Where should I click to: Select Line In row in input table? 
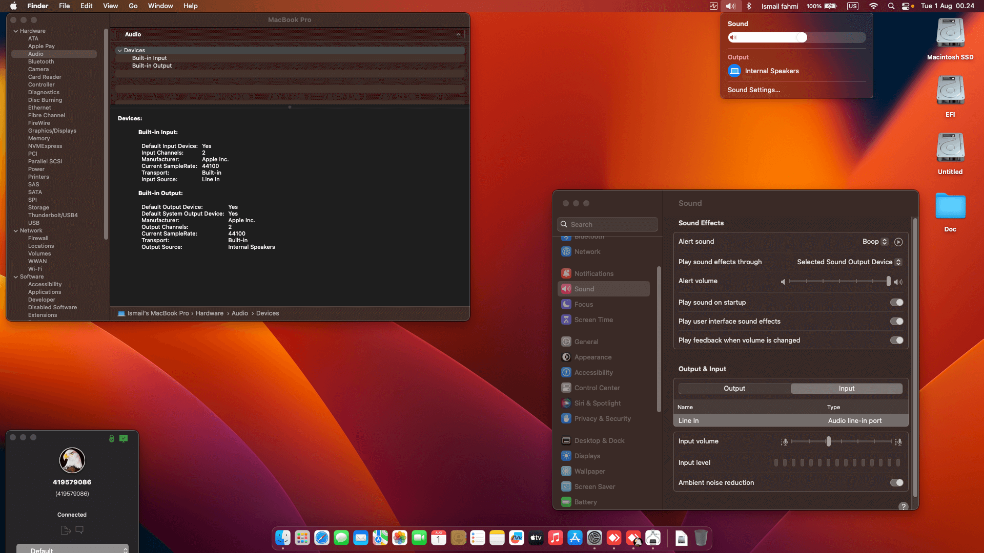[791, 421]
